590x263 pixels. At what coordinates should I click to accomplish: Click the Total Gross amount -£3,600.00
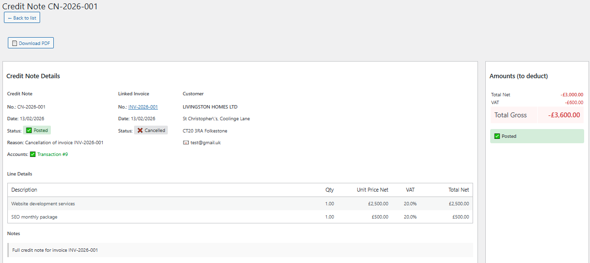564,115
